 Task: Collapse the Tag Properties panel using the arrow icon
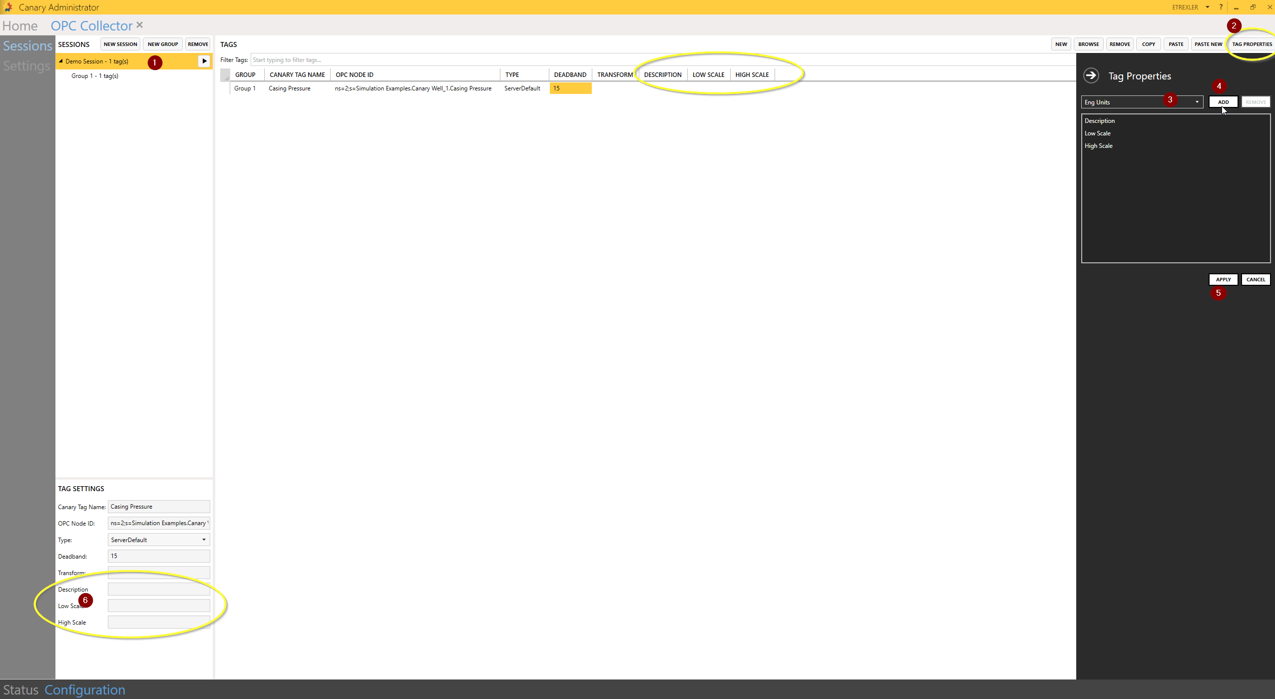click(x=1091, y=75)
